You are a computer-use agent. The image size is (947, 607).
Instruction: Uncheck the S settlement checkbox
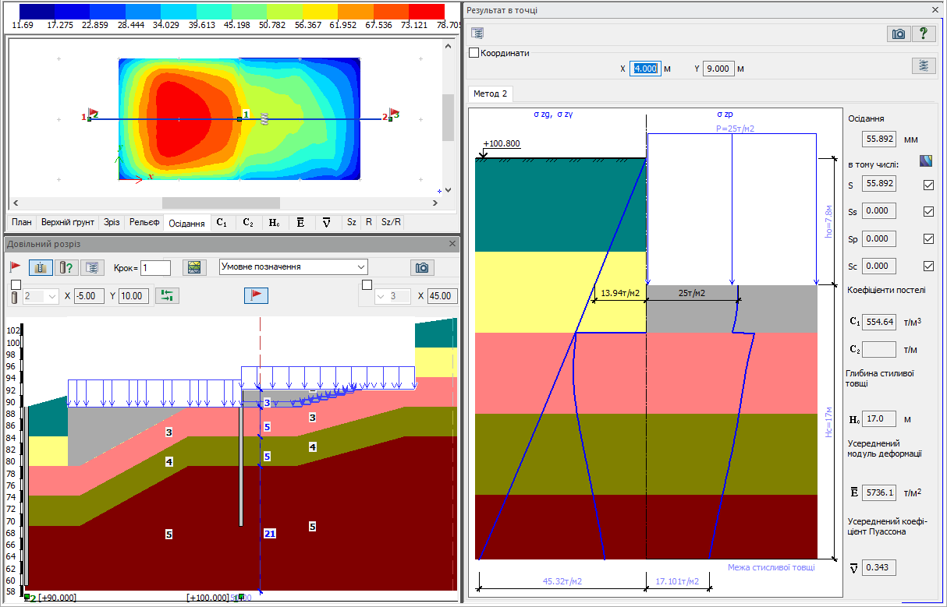coord(927,185)
